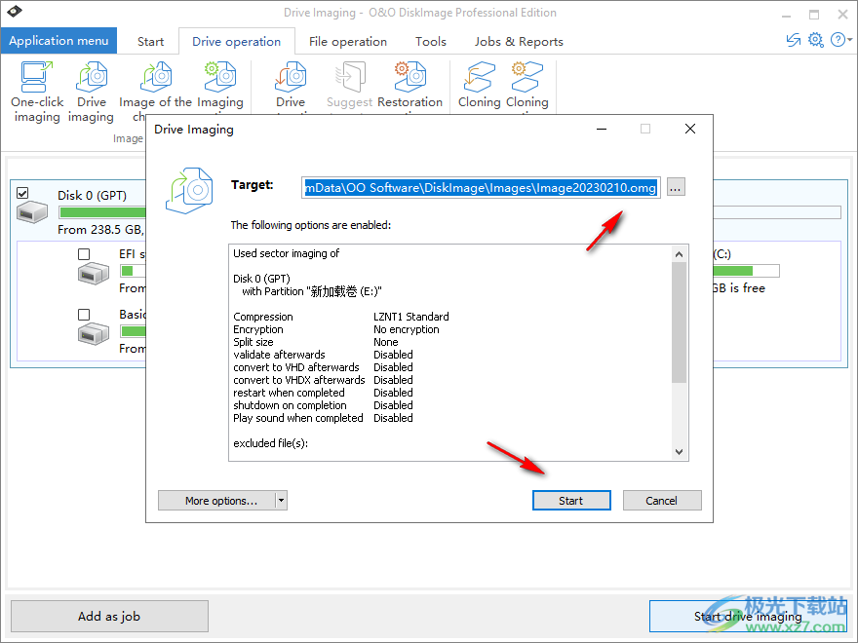Screen dimensions: 858x643
Task: Click the EFI partition usage bar
Action: [133, 271]
